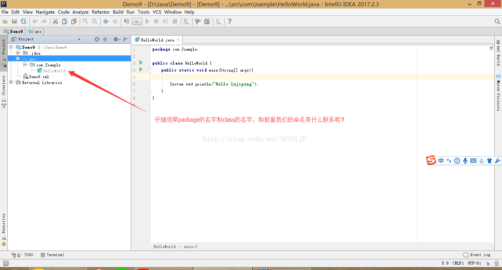
Task: Click the Stop square in the toolbar
Action: point(175,21)
